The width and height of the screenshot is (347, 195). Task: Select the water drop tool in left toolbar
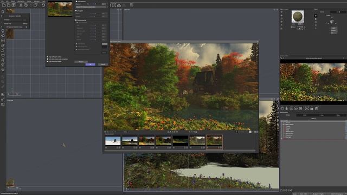coord(3,11)
